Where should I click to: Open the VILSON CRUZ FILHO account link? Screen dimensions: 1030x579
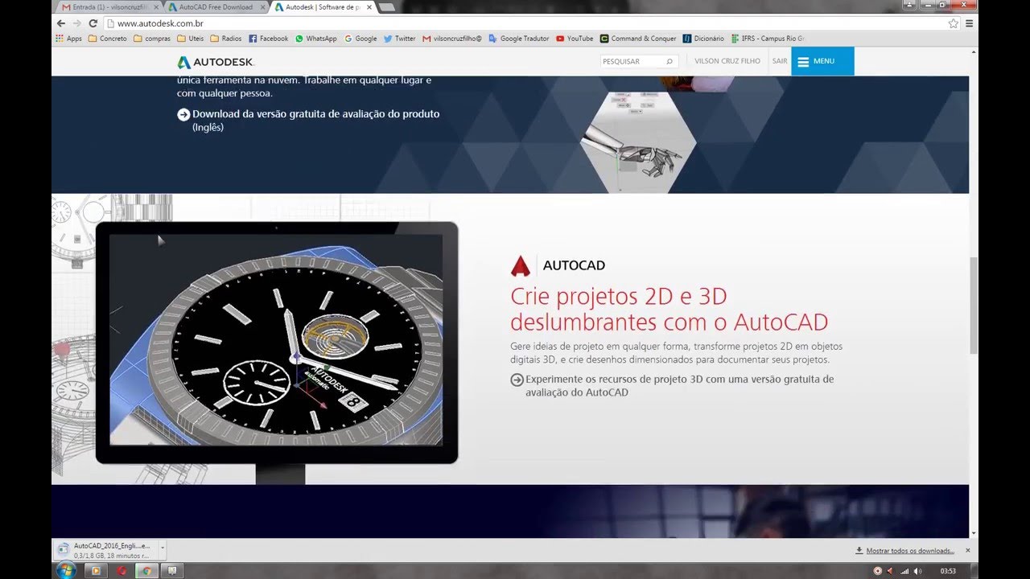click(x=727, y=61)
